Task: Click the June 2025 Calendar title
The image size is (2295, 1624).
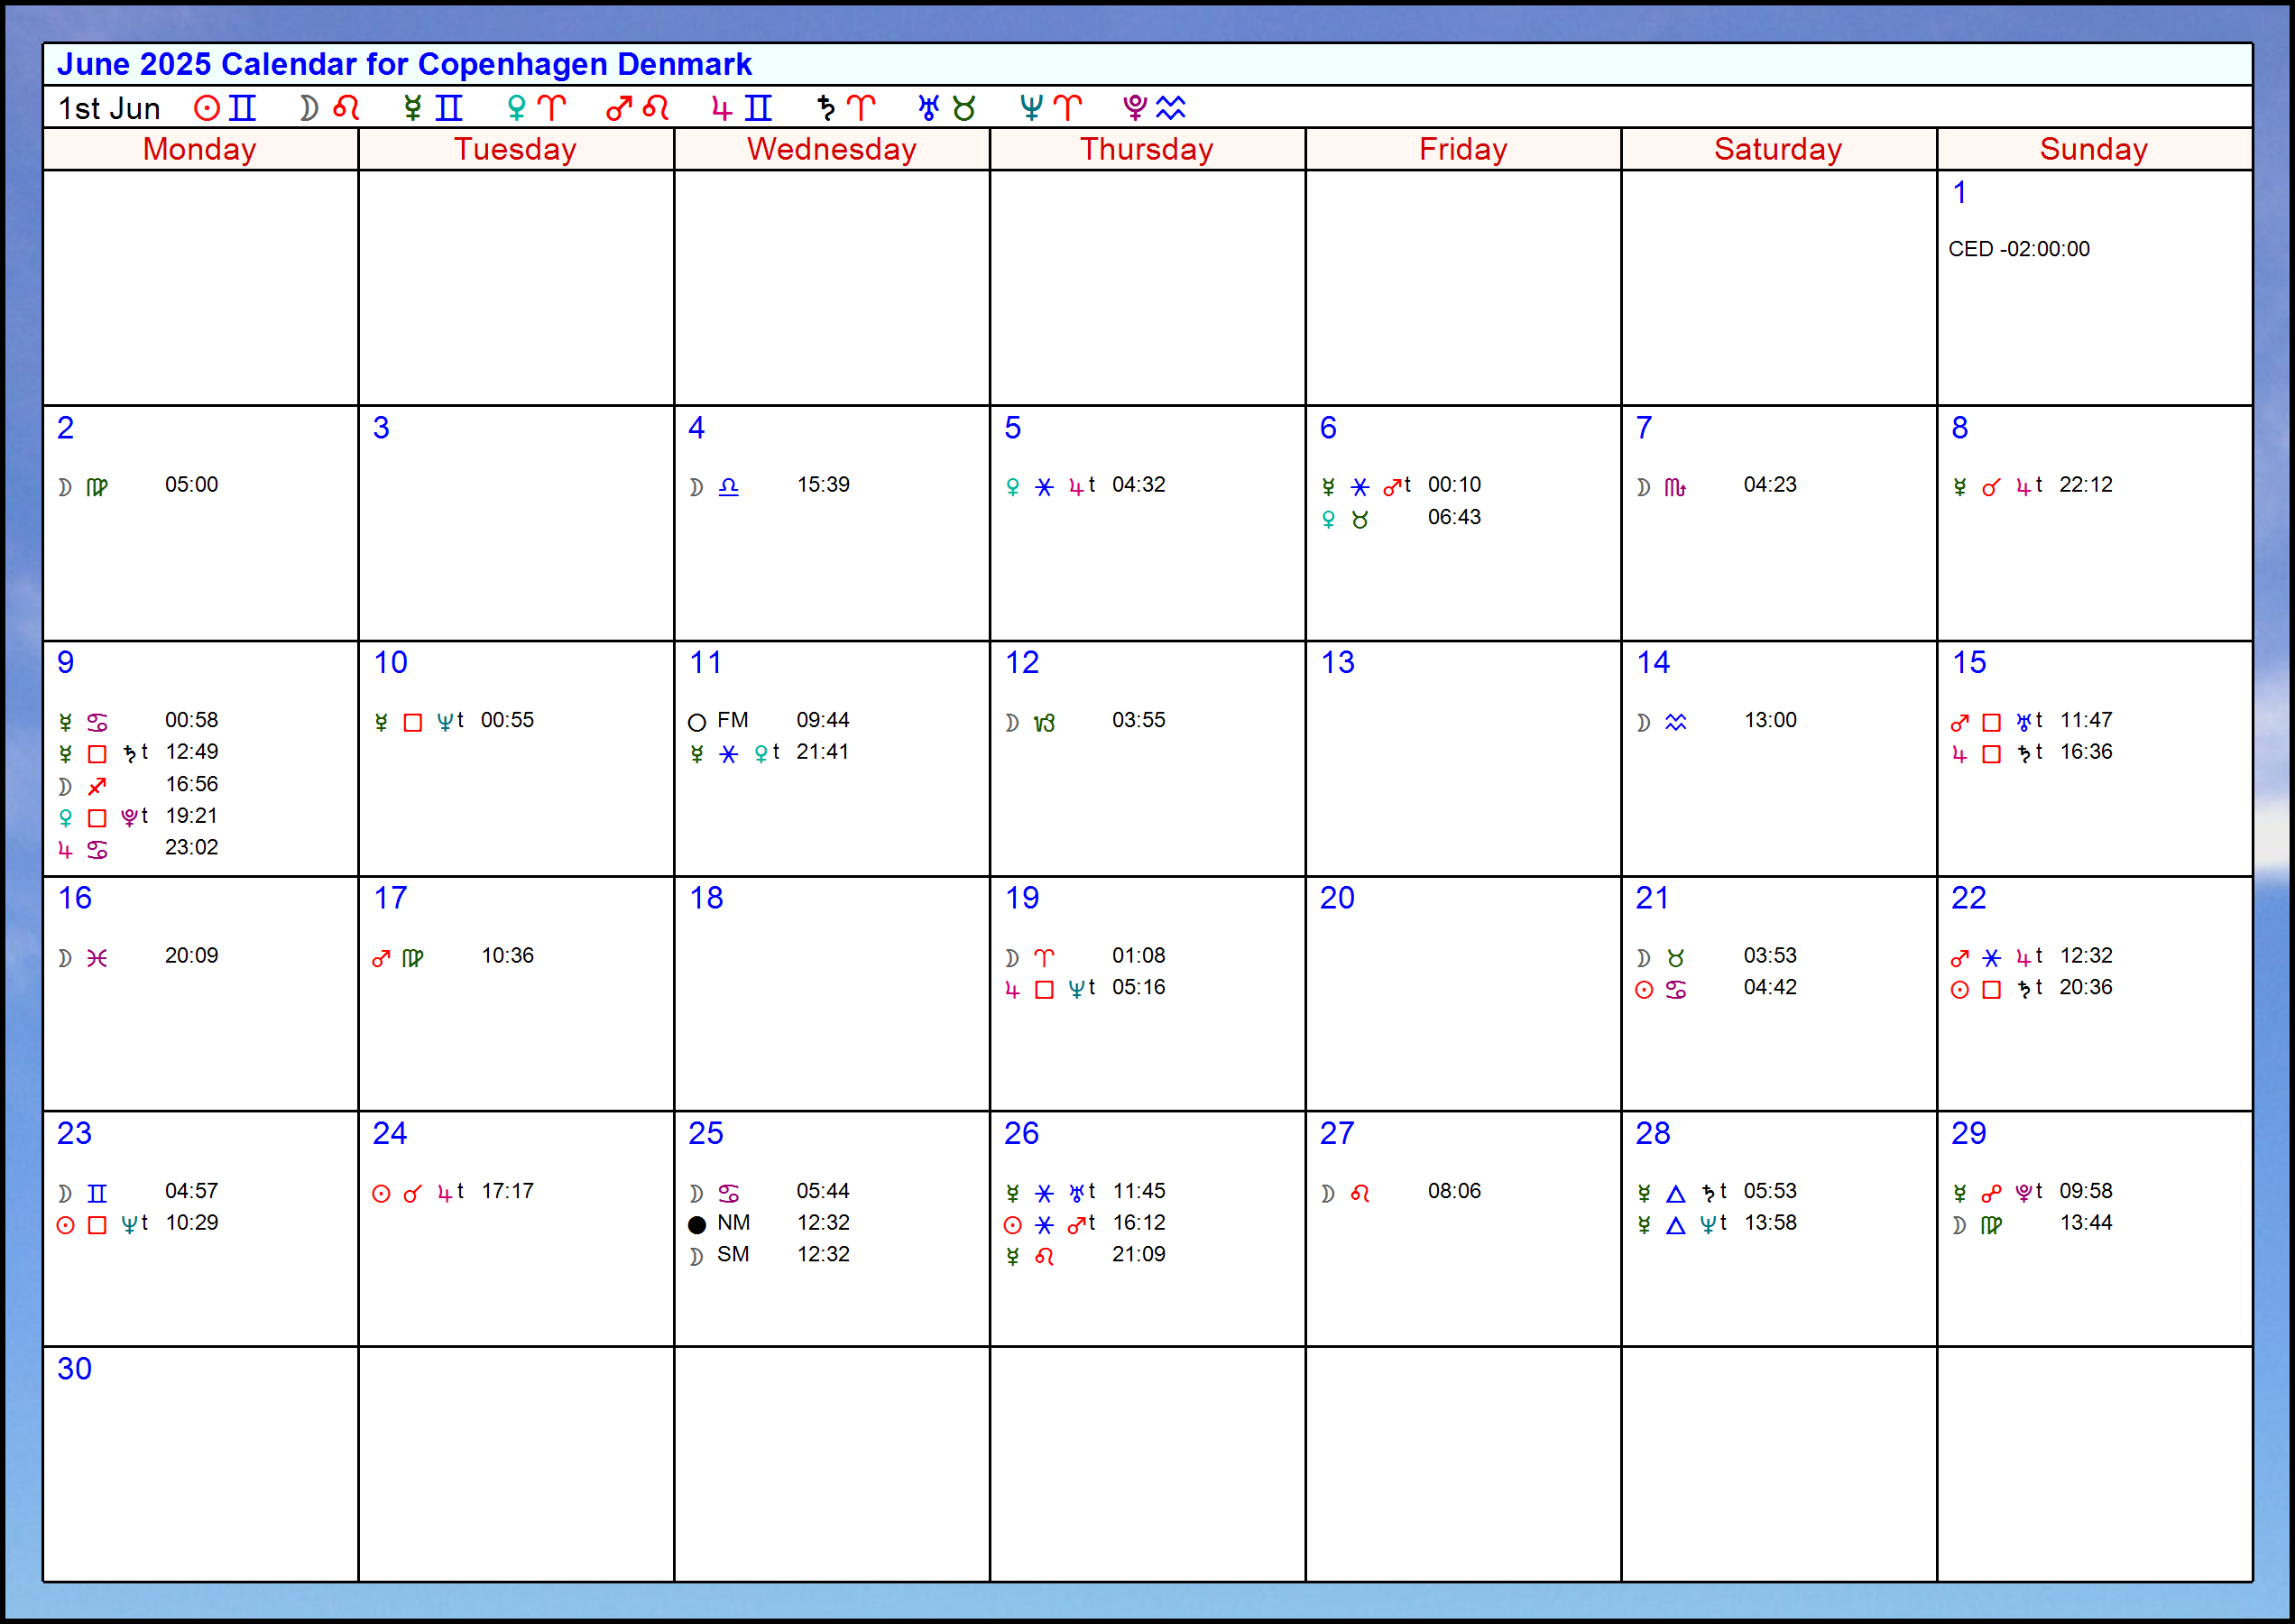Action: click(404, 64)
